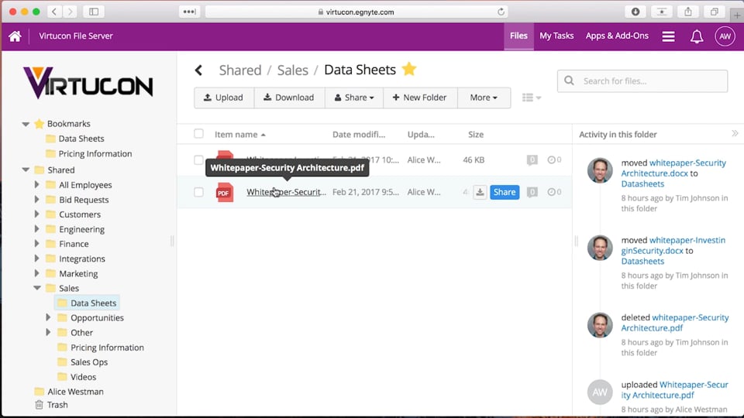Select all files with header checkbox
This screenshot has width=744, height=418.
198,134
